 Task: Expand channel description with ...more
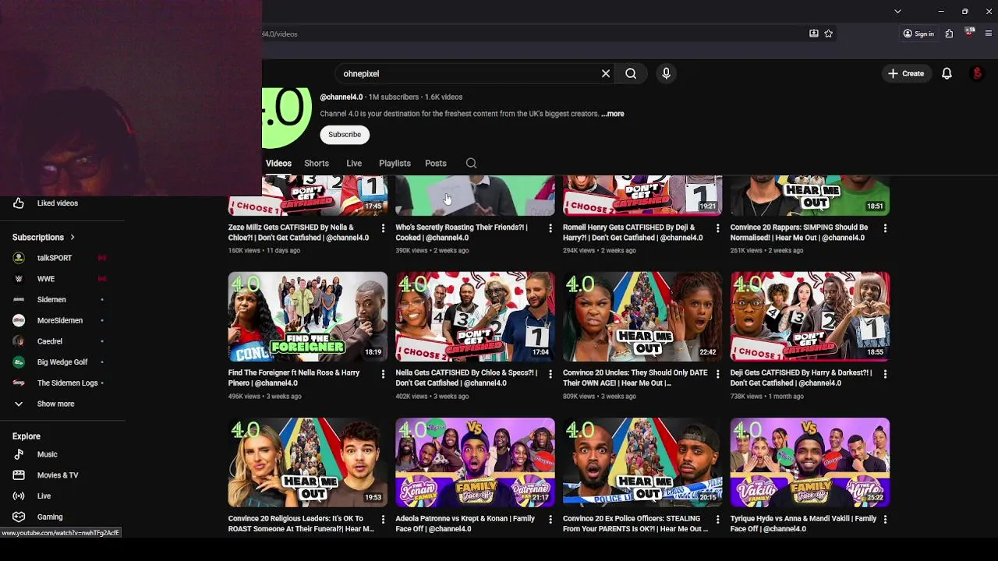pyautogui.click(x=613, y=114)
